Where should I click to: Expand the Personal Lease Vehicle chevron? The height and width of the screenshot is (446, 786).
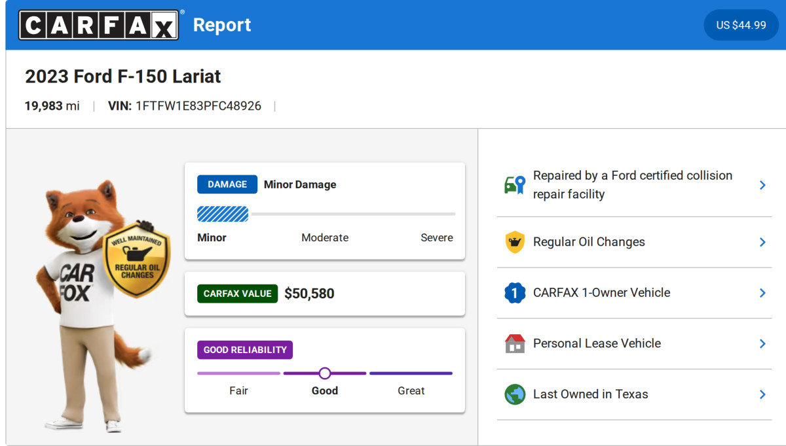pyautogui.click(x=762, y=343)
